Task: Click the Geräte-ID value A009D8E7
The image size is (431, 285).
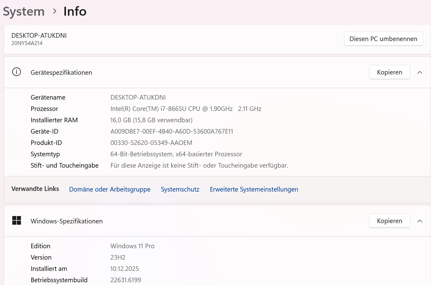Action: (x=172, y=131)
